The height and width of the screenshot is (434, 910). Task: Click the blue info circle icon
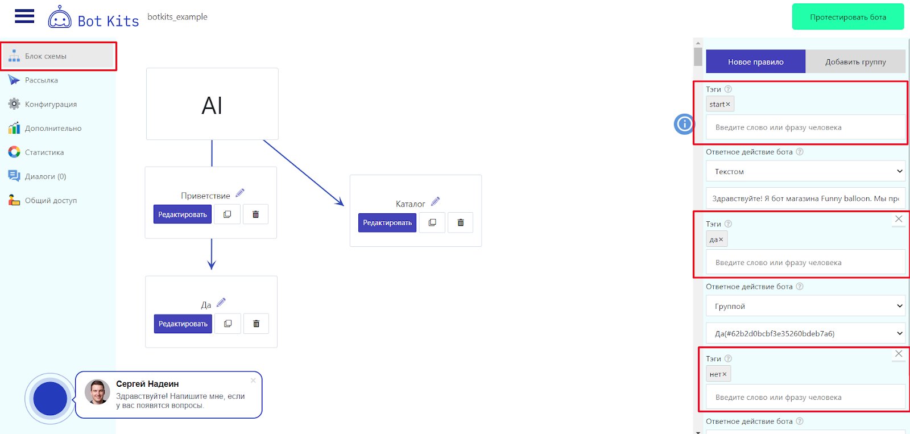pyautogui.click(x=684, y=123)
